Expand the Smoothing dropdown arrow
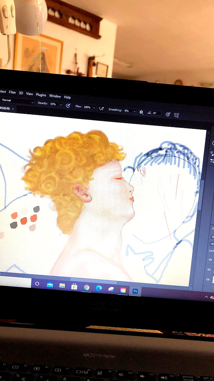This screenshot has height=381, width=214. point(135,111)
